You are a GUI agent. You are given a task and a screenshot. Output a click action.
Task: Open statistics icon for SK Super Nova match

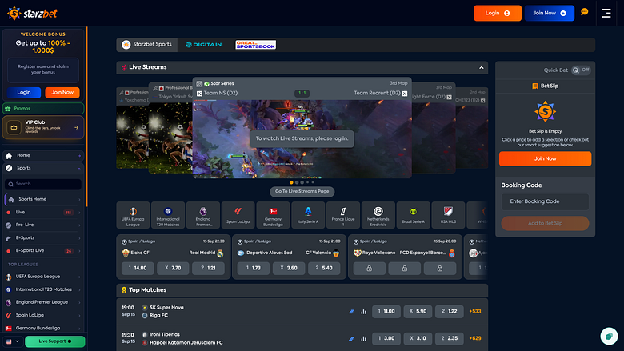point(363,312)
